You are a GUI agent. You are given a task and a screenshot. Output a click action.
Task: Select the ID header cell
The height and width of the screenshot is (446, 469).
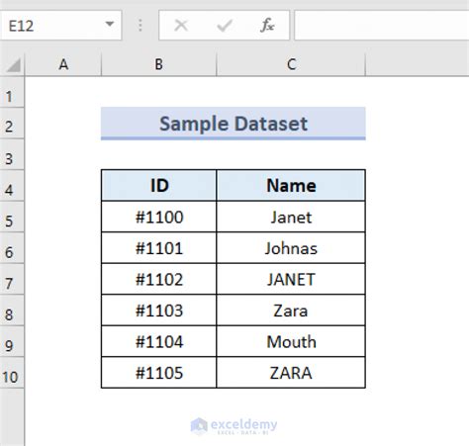coord(159,185)
